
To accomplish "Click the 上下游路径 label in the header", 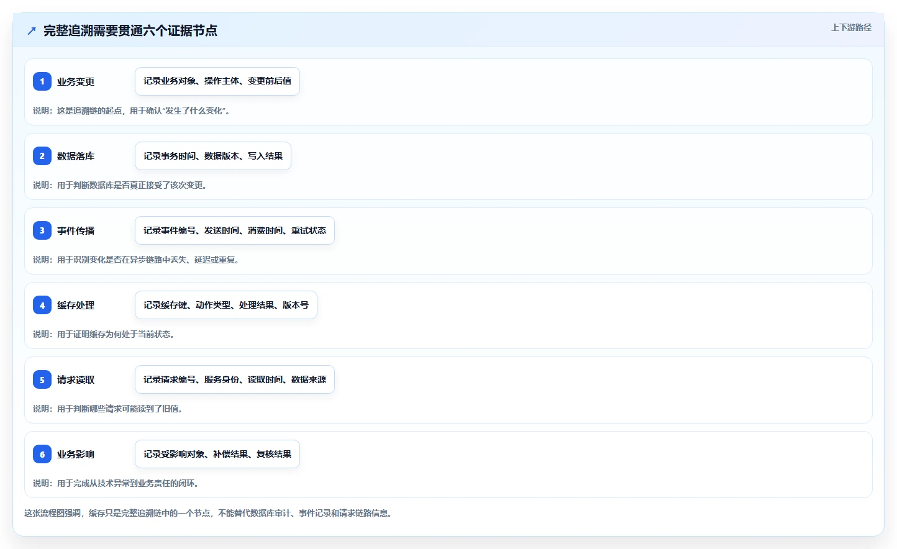I will tap(851, 27).
